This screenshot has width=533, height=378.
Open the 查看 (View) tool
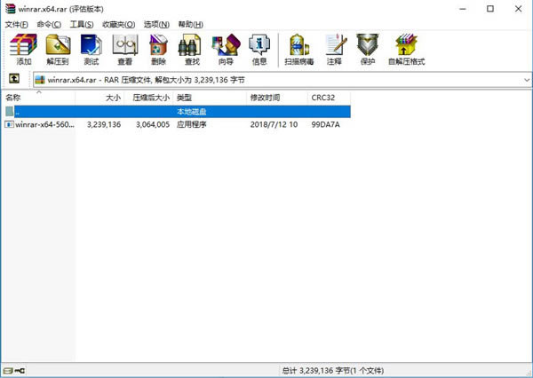click(x=124, y=50)
